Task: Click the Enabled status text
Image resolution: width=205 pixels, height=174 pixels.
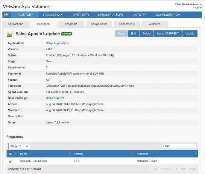Action: click(80, 55)
